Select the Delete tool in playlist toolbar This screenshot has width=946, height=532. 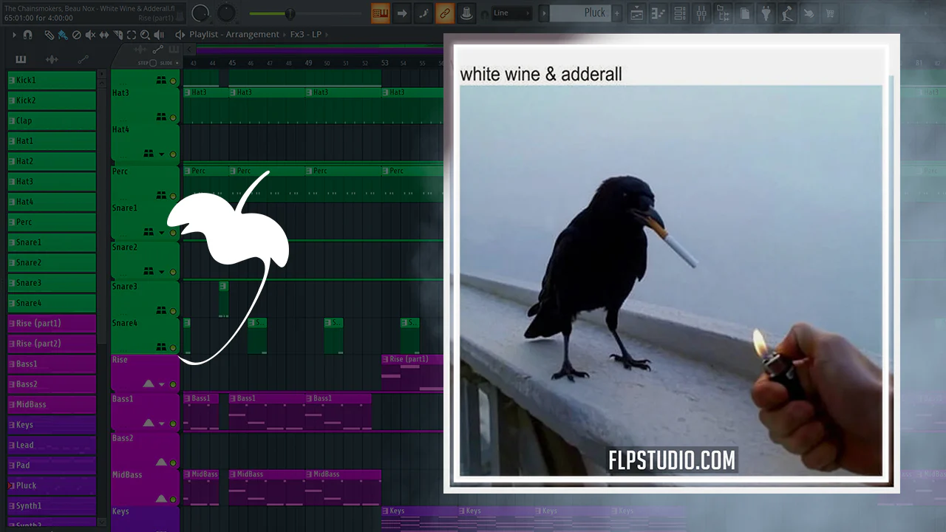coord(76,35)
